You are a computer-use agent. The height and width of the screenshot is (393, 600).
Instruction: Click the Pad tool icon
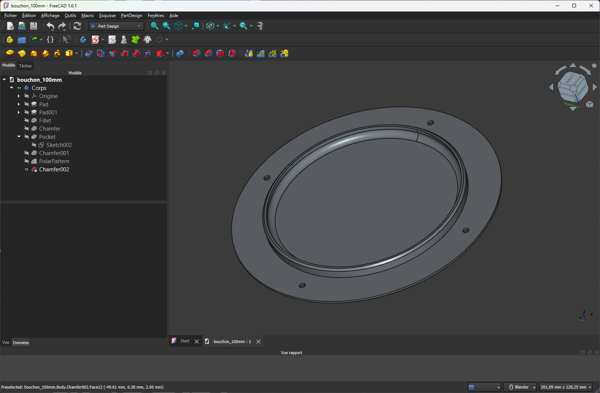(x=10, y=54)
